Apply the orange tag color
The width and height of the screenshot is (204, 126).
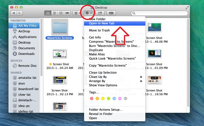(x=97, y=99)
